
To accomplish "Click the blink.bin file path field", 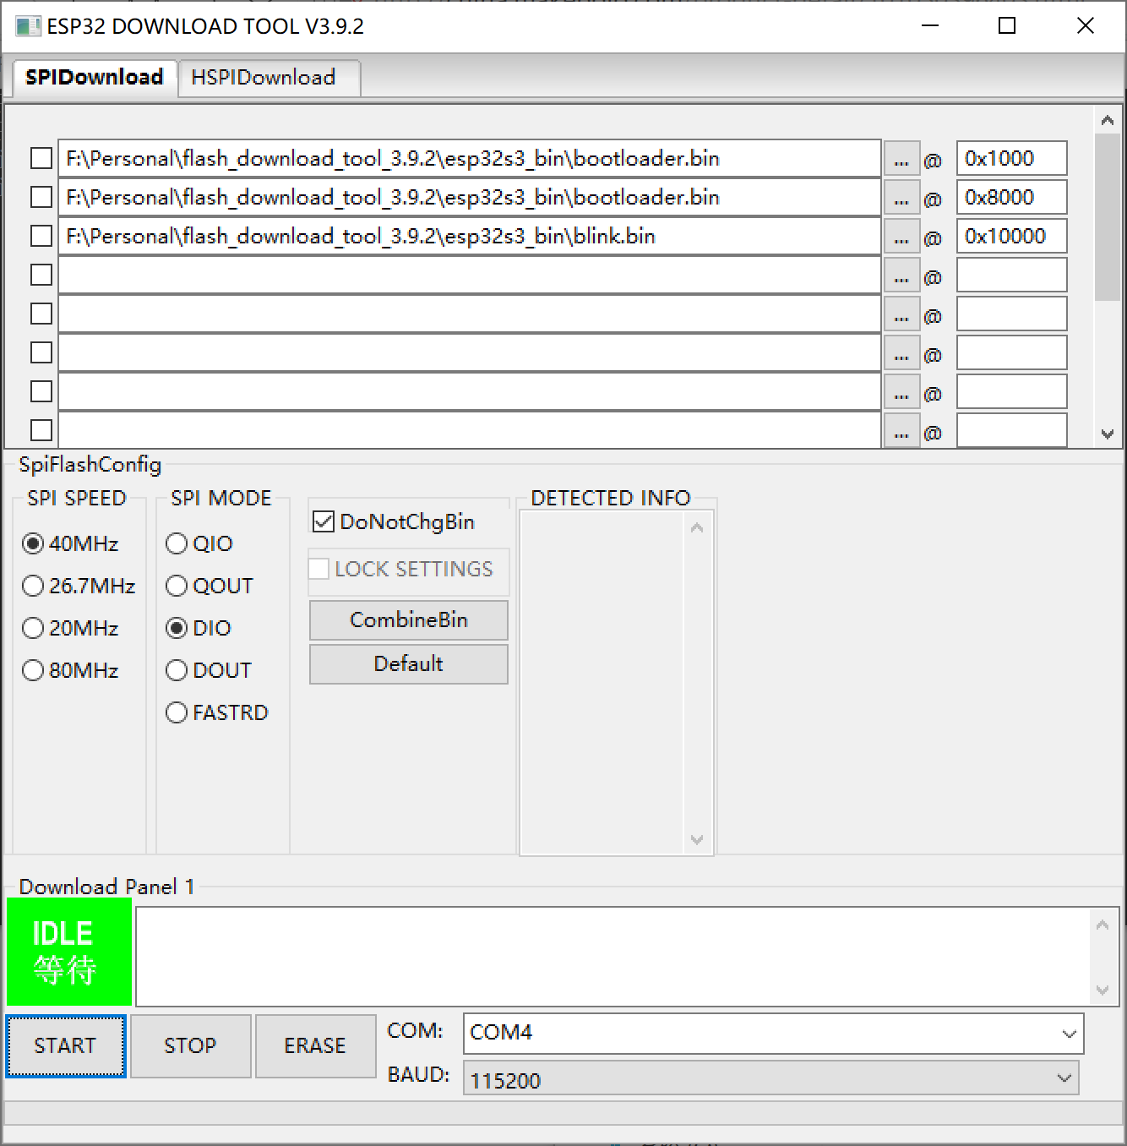I will click(469, 236).
